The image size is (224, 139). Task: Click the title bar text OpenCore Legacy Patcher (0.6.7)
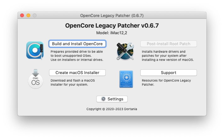[112, 15]
